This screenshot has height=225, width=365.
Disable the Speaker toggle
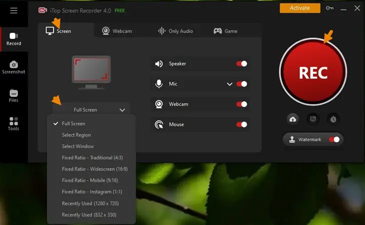coord(241,63)
